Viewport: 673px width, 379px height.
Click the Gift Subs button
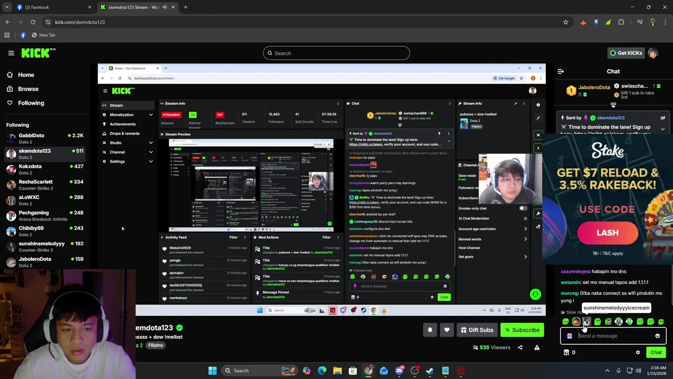coord(477,330)
